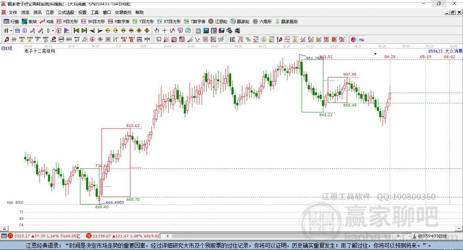Click the 11338.67 Shenzhen index status entry
The image size is (463, 250).
pyautogui.click(x=123, y=236)
